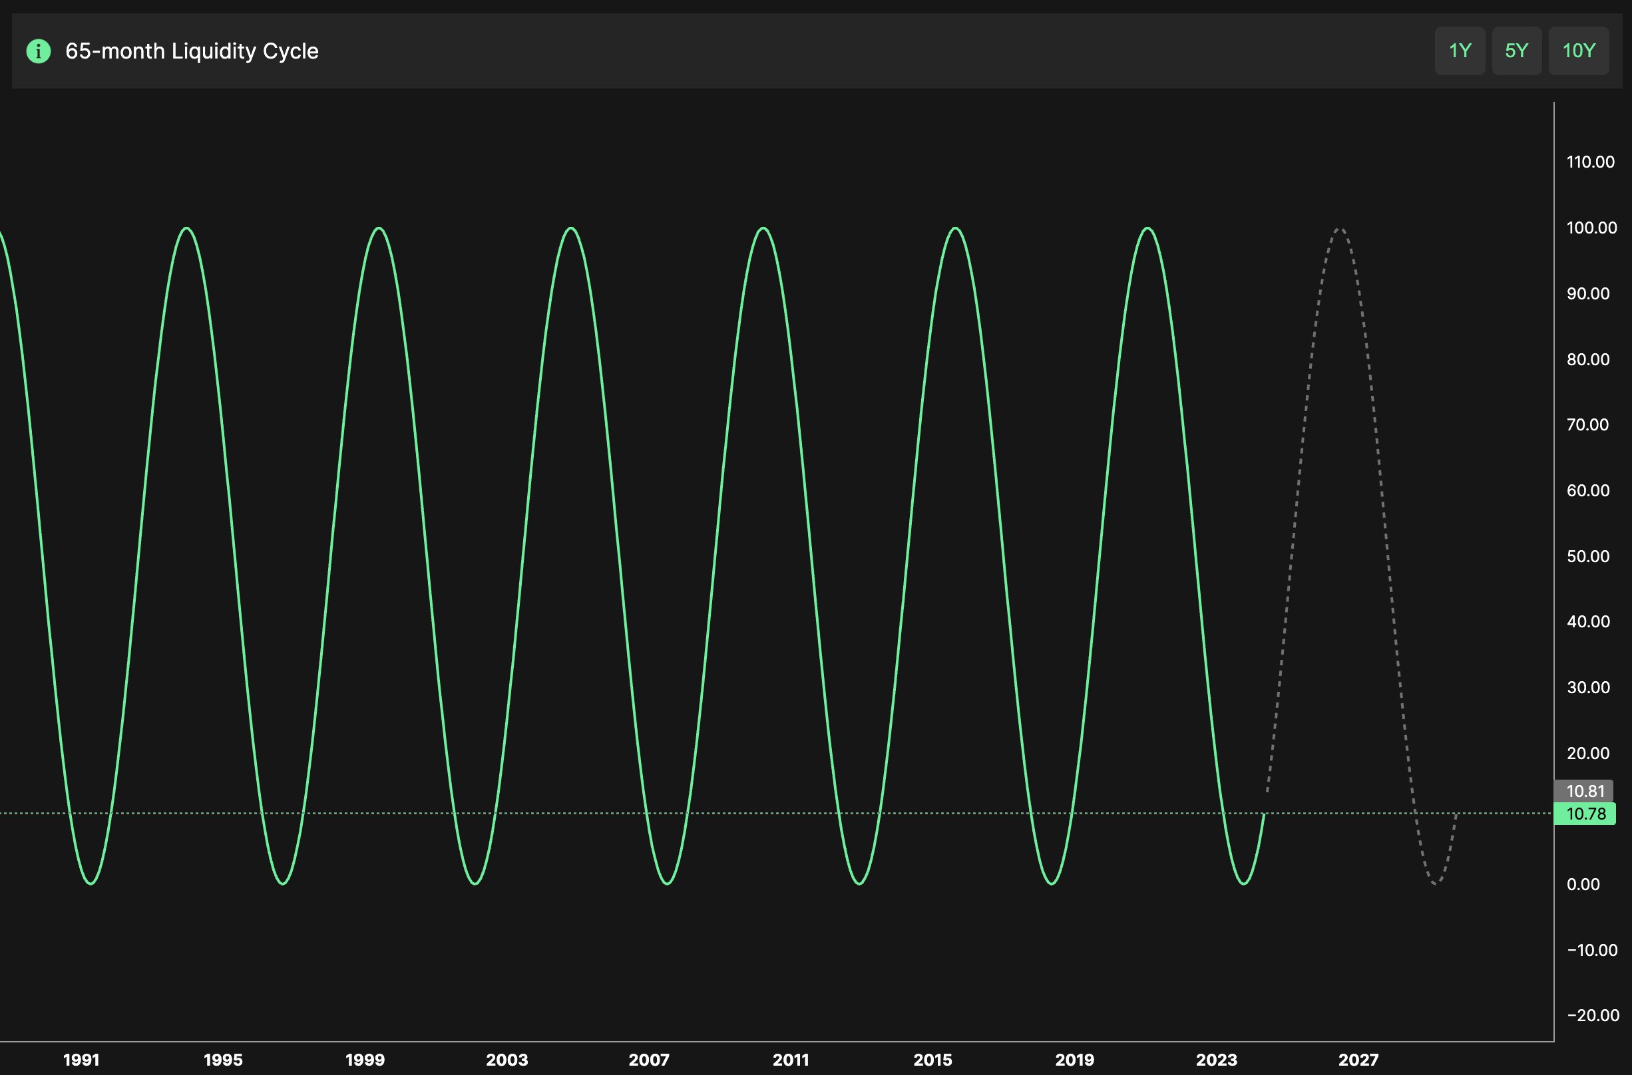Select the 5Y time range button
Screen dimensions: 1632x1075
(x=1516, y=51)
